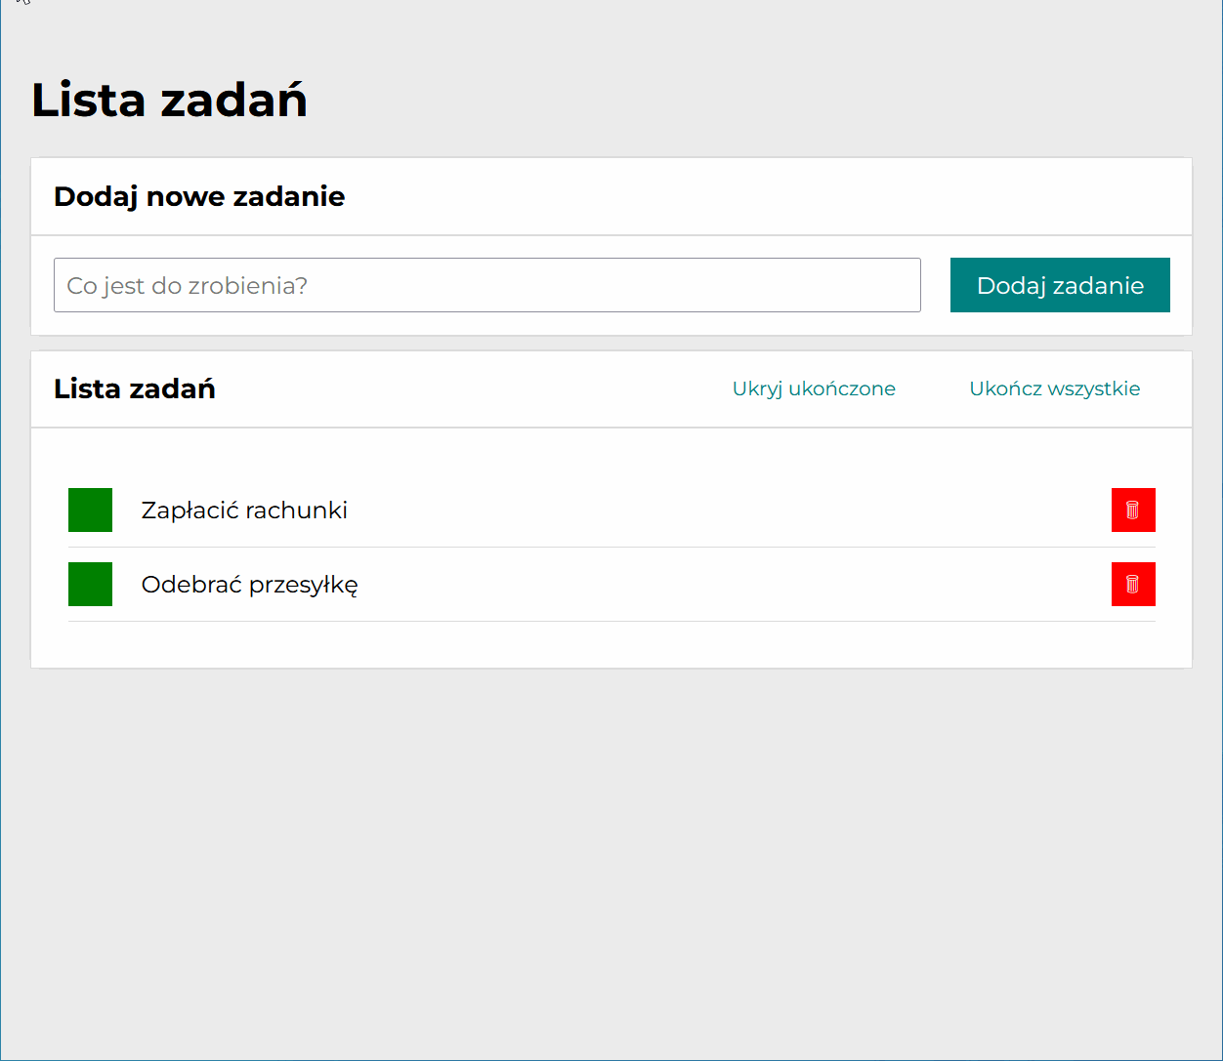Click the "Ukryj ukończone" filter control
This screenshot has height=1061, width=1223.
pyautogui.click(x=814, y=388)
